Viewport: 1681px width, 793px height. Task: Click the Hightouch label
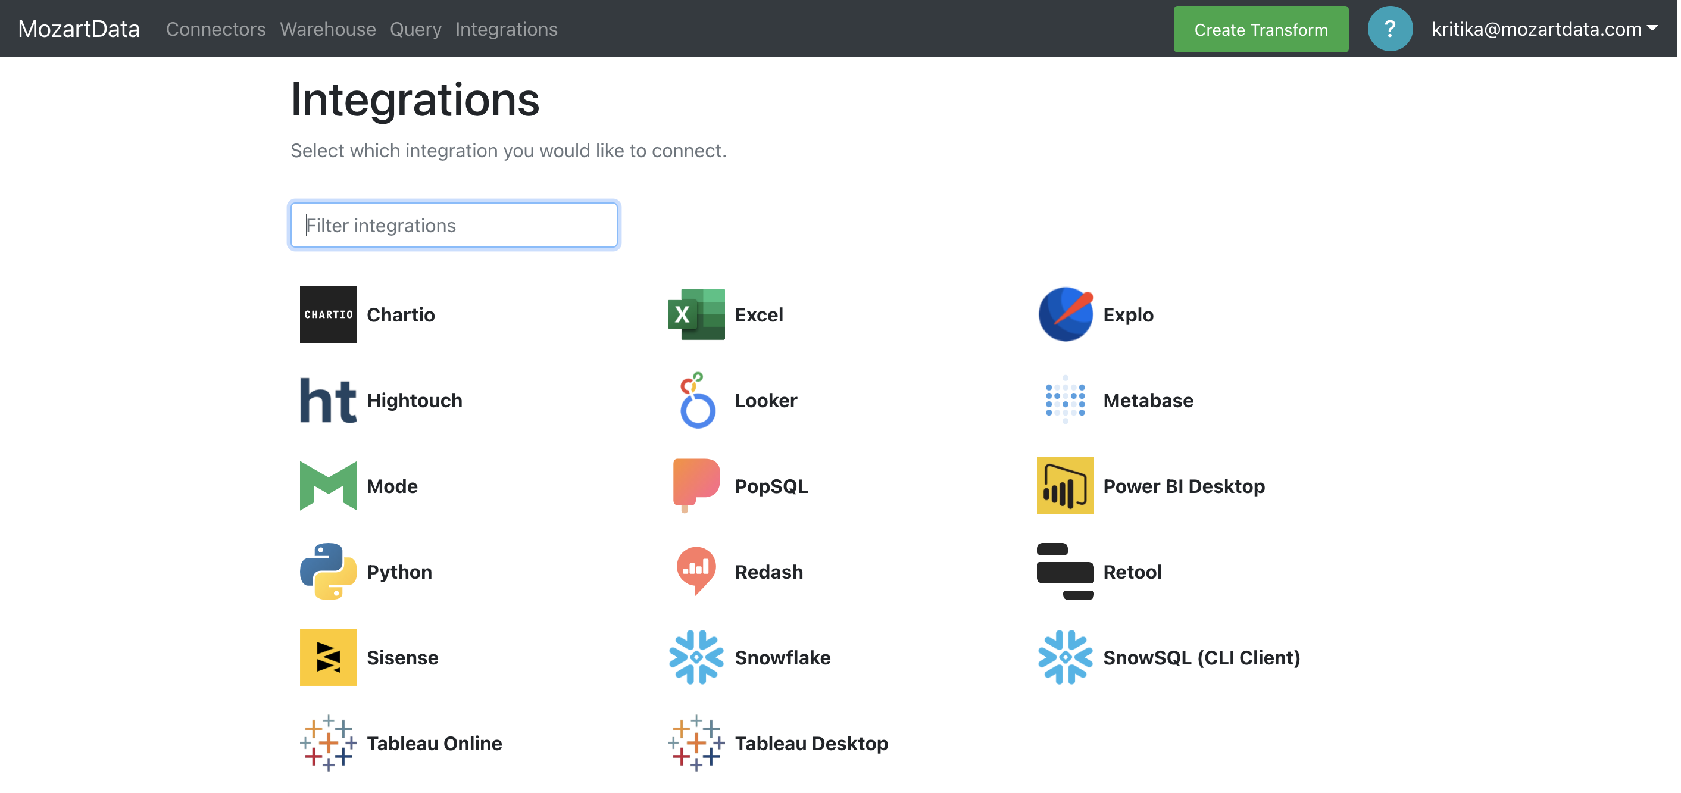tap(414, 400)
